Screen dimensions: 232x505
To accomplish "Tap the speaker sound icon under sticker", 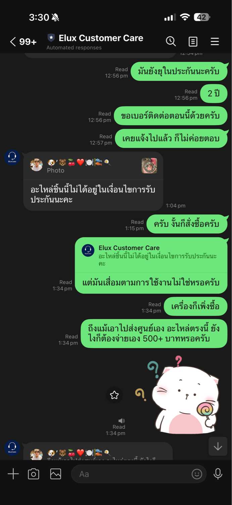I will coord(122,420).
